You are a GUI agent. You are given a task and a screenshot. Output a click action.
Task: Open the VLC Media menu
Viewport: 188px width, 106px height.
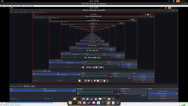pyautogui.click(x=2, y=6)
